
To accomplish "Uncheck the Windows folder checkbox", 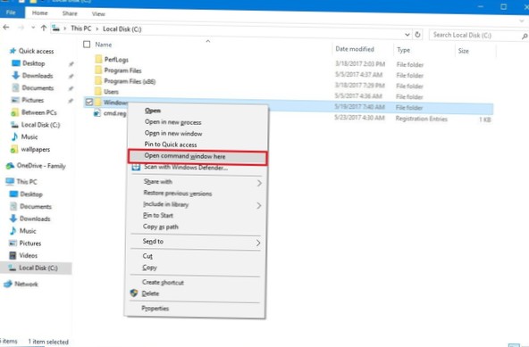I will click(89, 102).
